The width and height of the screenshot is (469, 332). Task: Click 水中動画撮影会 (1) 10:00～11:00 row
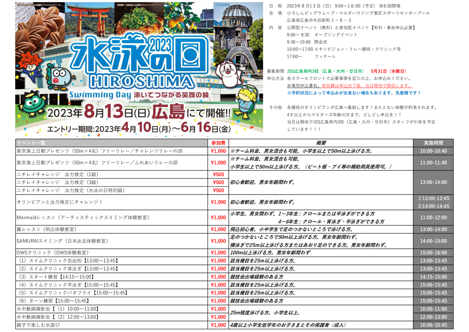[x=112, y=309]
